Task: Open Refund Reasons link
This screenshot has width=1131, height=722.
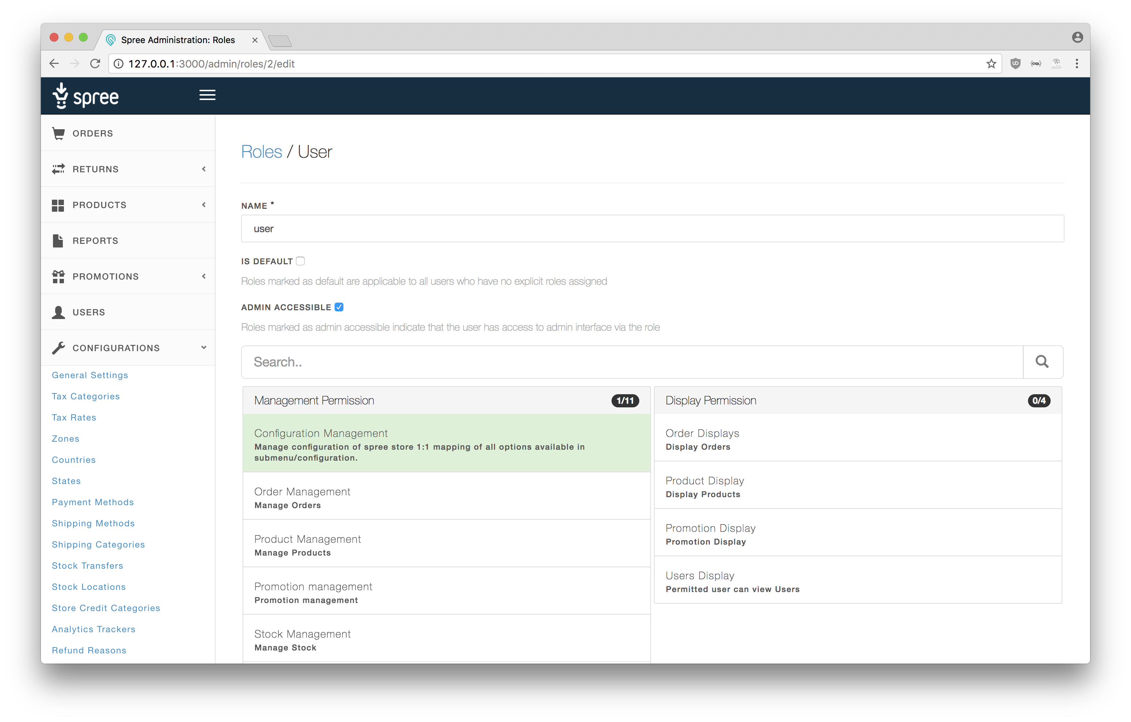Action: [89, 650]
